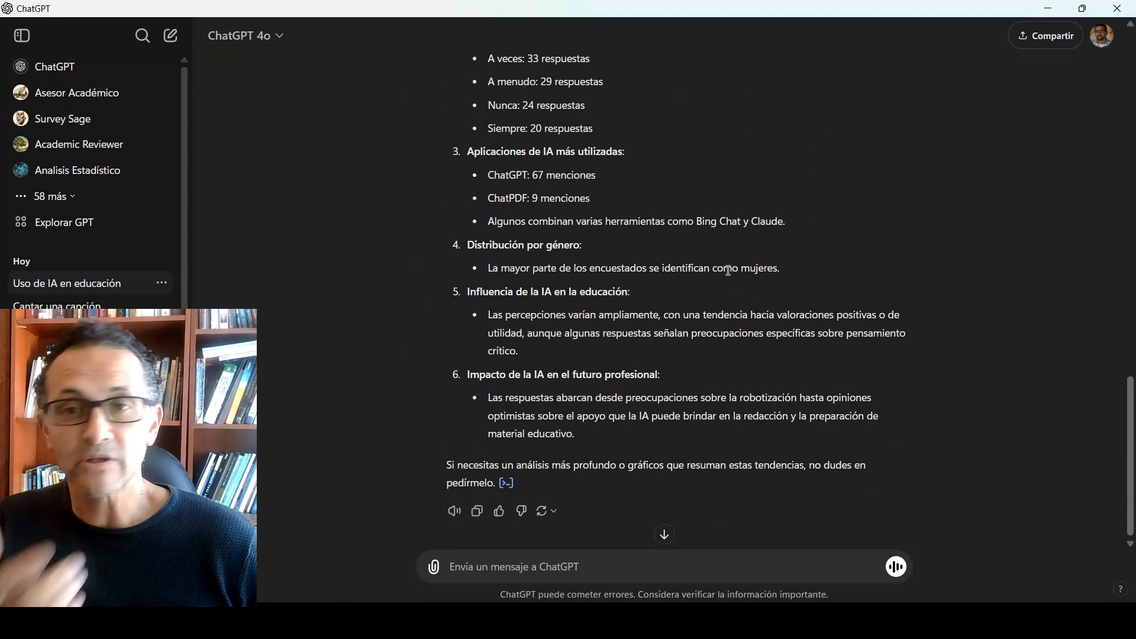
Task: Click the presenter webcam thumbnail
Action: click(128, 457)
